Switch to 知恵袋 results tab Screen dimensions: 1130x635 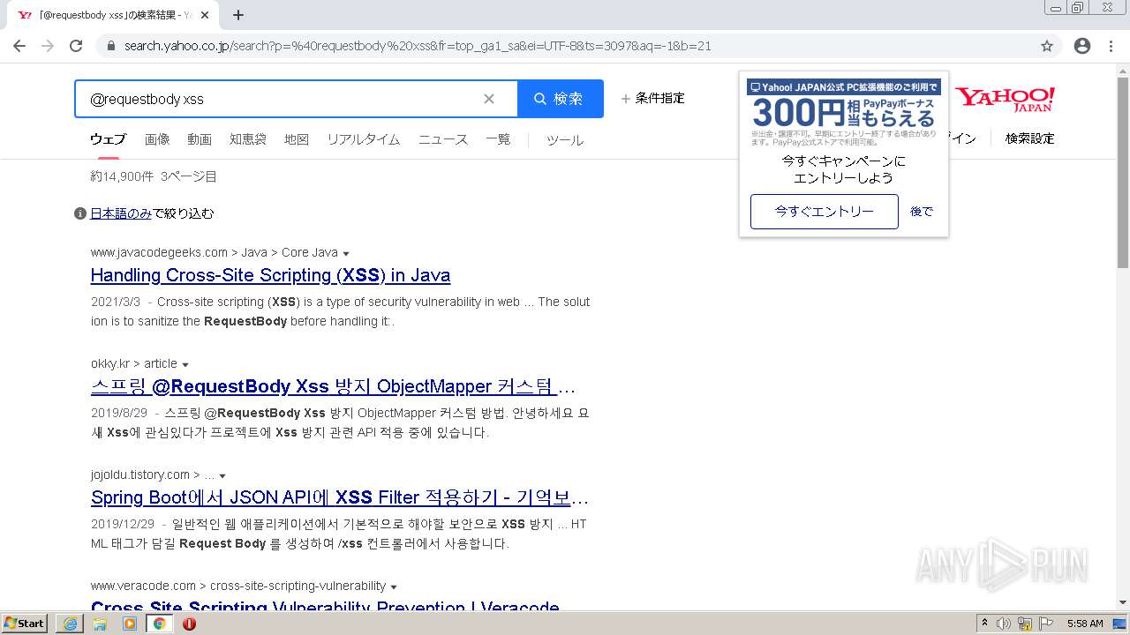click(248, 139)
